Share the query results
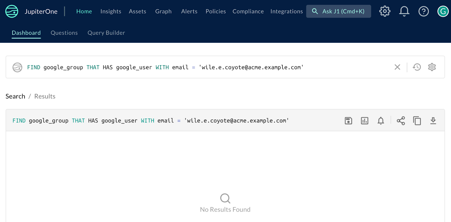The image size is (451, 222). tap(401, 121)
